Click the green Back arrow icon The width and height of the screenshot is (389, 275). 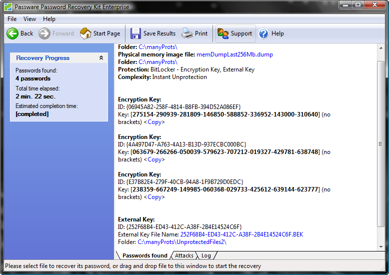tap(12, 33)
